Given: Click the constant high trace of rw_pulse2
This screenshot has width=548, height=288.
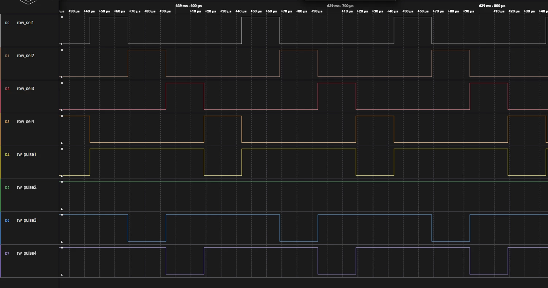Looking at the screenshot, I should coord(304,182).
